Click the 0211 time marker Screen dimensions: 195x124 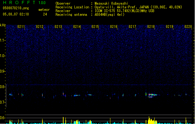pos(21,27)
